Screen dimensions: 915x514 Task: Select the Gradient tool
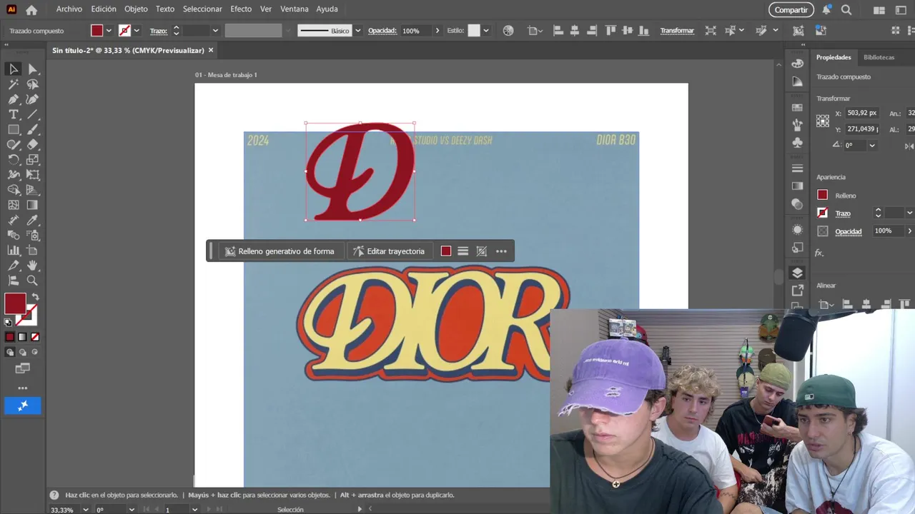tap(32, 206)
